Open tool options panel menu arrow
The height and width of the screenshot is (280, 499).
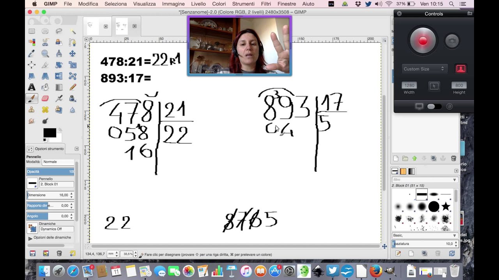point(76,149)
